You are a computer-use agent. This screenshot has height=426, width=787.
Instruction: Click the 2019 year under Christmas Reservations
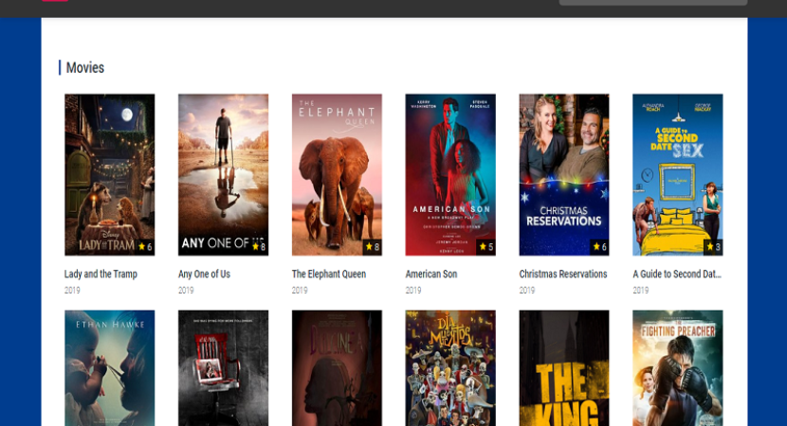click(x=526, y=291)
